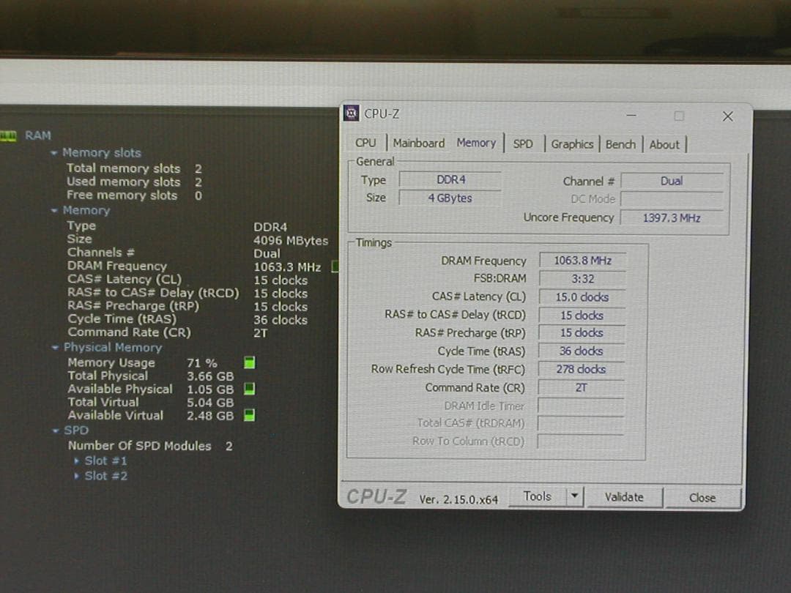Click green indicator beside Available Virtual 2.48 GB
Screen dimensions: 791x593
249,415
